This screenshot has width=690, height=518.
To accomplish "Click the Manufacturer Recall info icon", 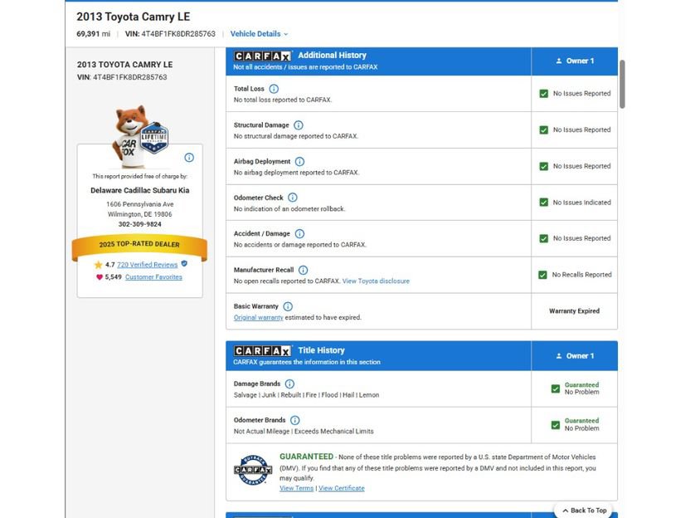I will pyautogui.click(x=304, y=270).
